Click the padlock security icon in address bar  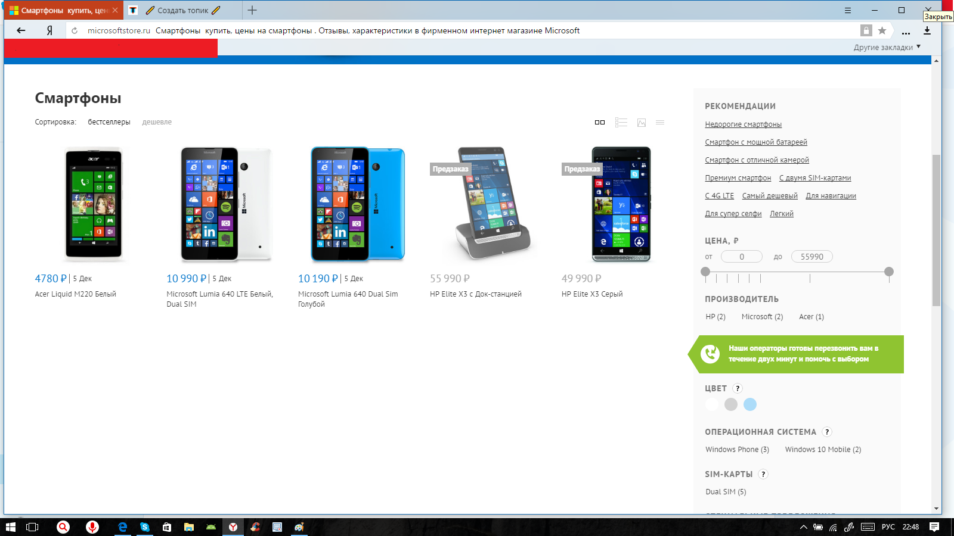866,30
